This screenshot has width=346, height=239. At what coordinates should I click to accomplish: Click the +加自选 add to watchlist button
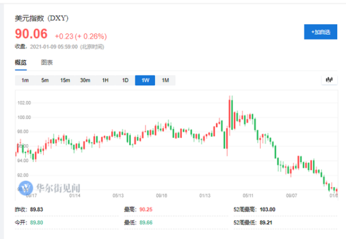[320, 32]
